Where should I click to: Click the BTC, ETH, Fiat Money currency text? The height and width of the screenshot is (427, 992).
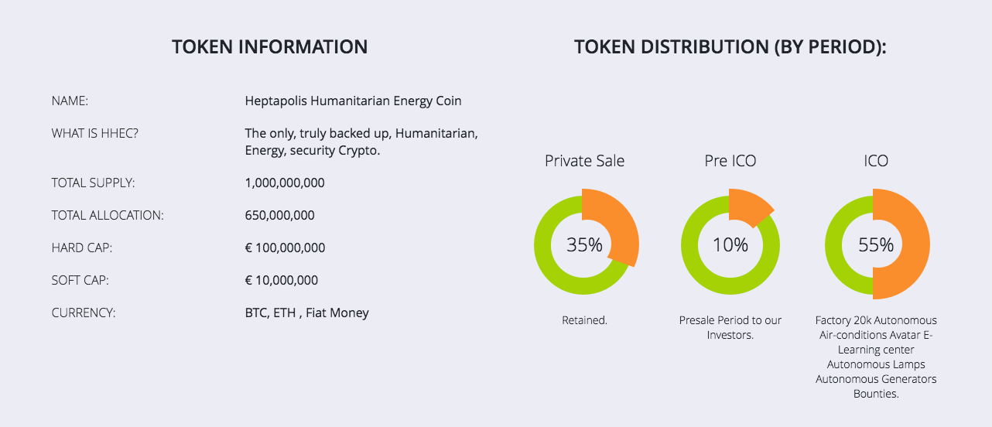point(306,313)
